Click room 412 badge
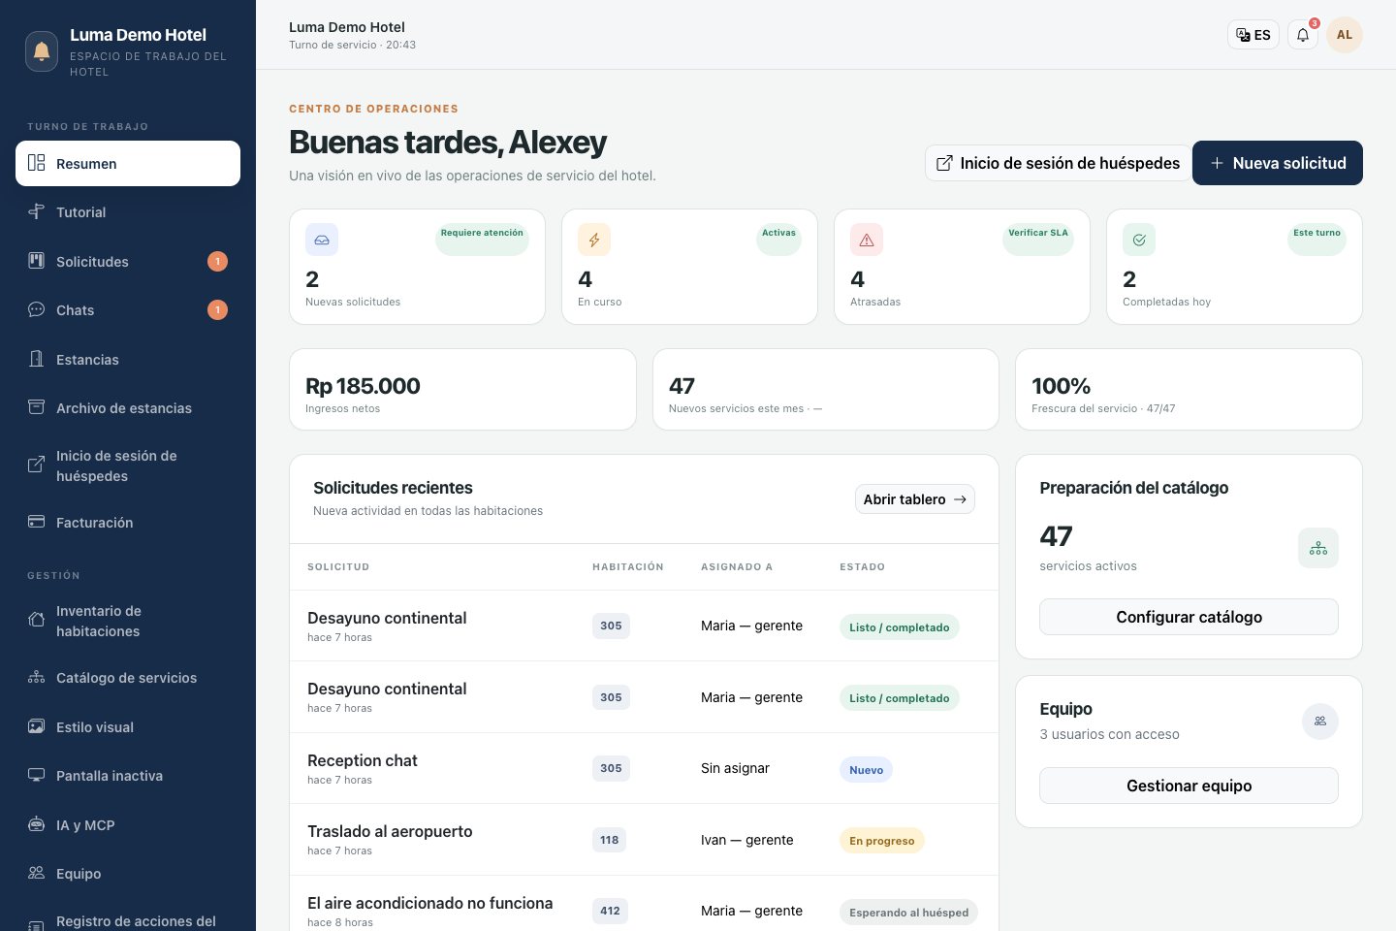This screenshot has height=931, width=1396. coord(610,911)
